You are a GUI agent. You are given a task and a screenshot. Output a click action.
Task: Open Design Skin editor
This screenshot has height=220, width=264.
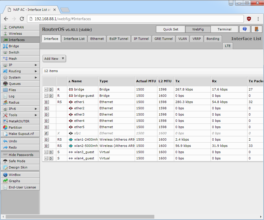(20, 167)
